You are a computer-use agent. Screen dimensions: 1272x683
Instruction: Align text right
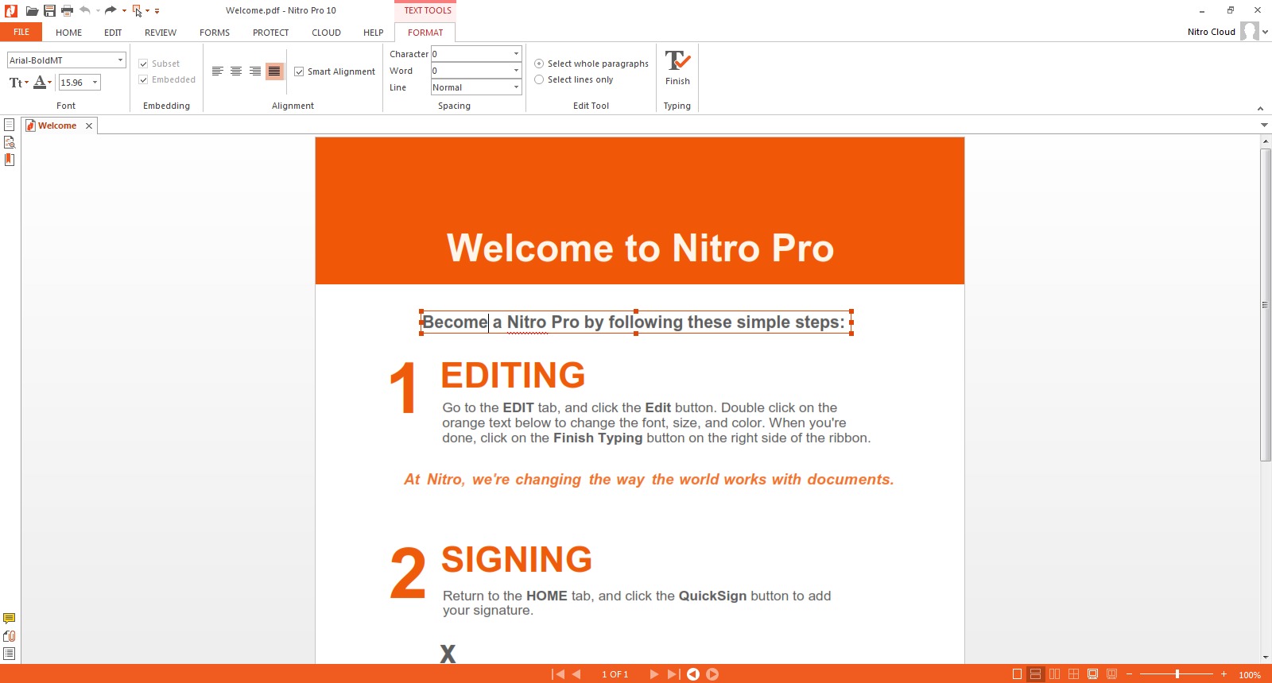(x=255, y=71)
